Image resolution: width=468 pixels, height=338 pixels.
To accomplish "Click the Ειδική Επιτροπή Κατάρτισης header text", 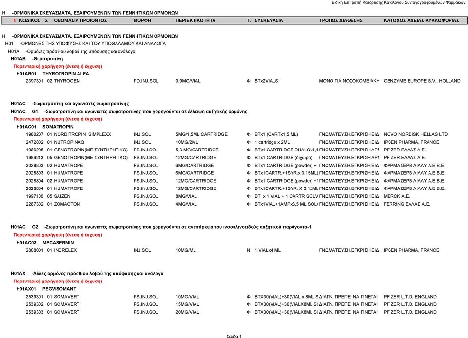I will coord(398,3).
